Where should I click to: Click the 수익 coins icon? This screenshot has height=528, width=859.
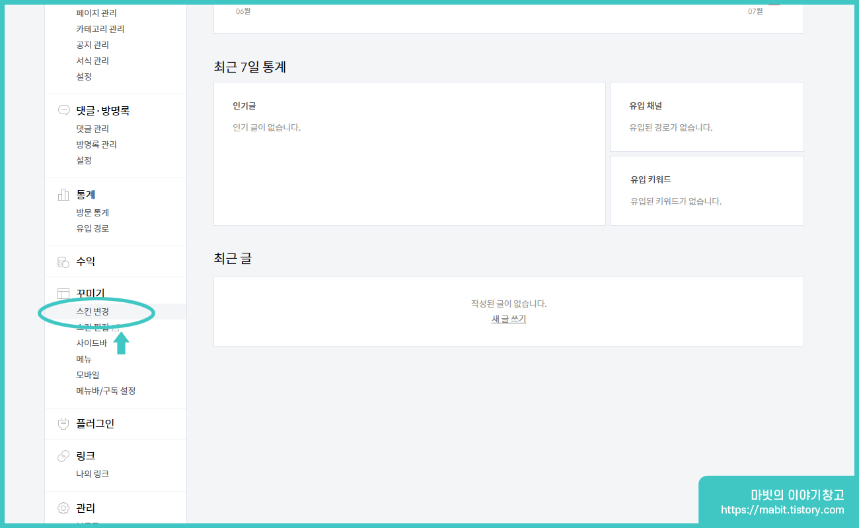(63, 262)
